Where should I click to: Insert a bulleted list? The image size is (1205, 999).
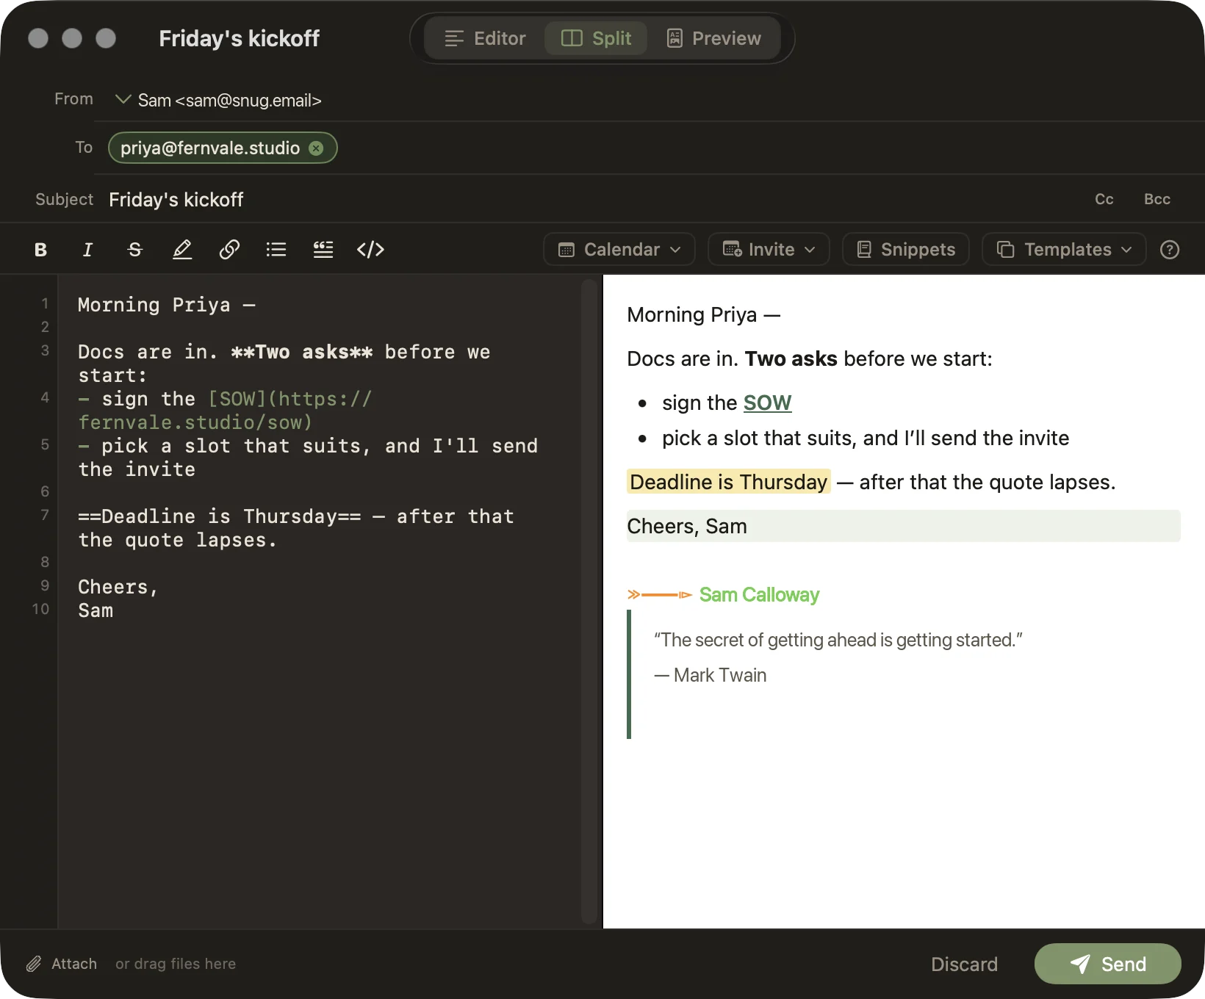(276, 250)
